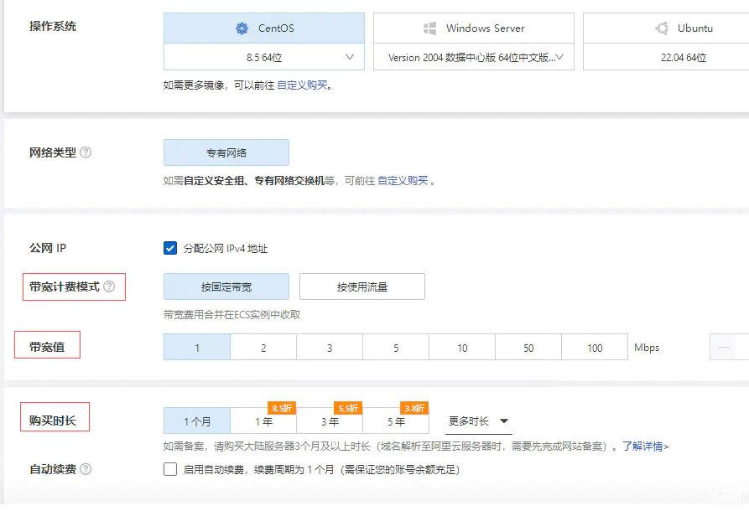
Task: Click the CentOS logo icon
Action: coord(242,28)
